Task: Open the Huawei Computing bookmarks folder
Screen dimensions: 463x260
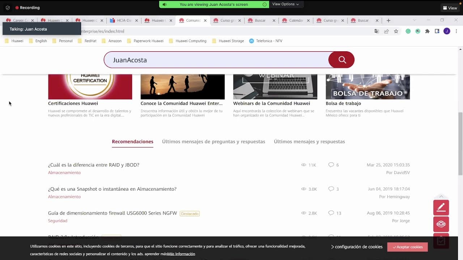Action: [187, 41]
